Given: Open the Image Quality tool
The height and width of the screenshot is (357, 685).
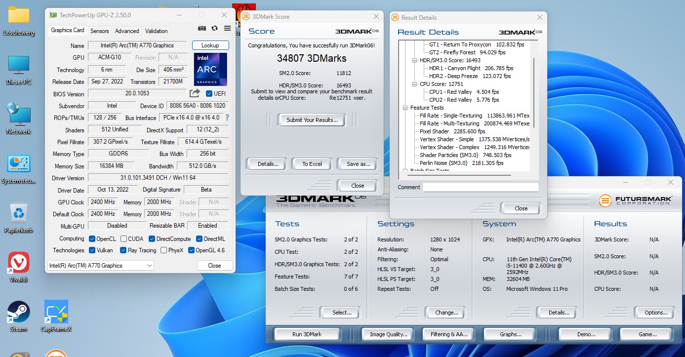Looking at the screenshot, I should tap(389, 334).
